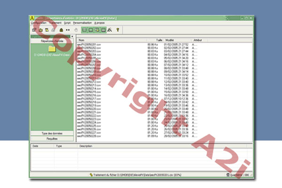Viewport: 282px width, 188px height.
Task: Toggle the third panel layout button
Action: click(x=97, y=30)
